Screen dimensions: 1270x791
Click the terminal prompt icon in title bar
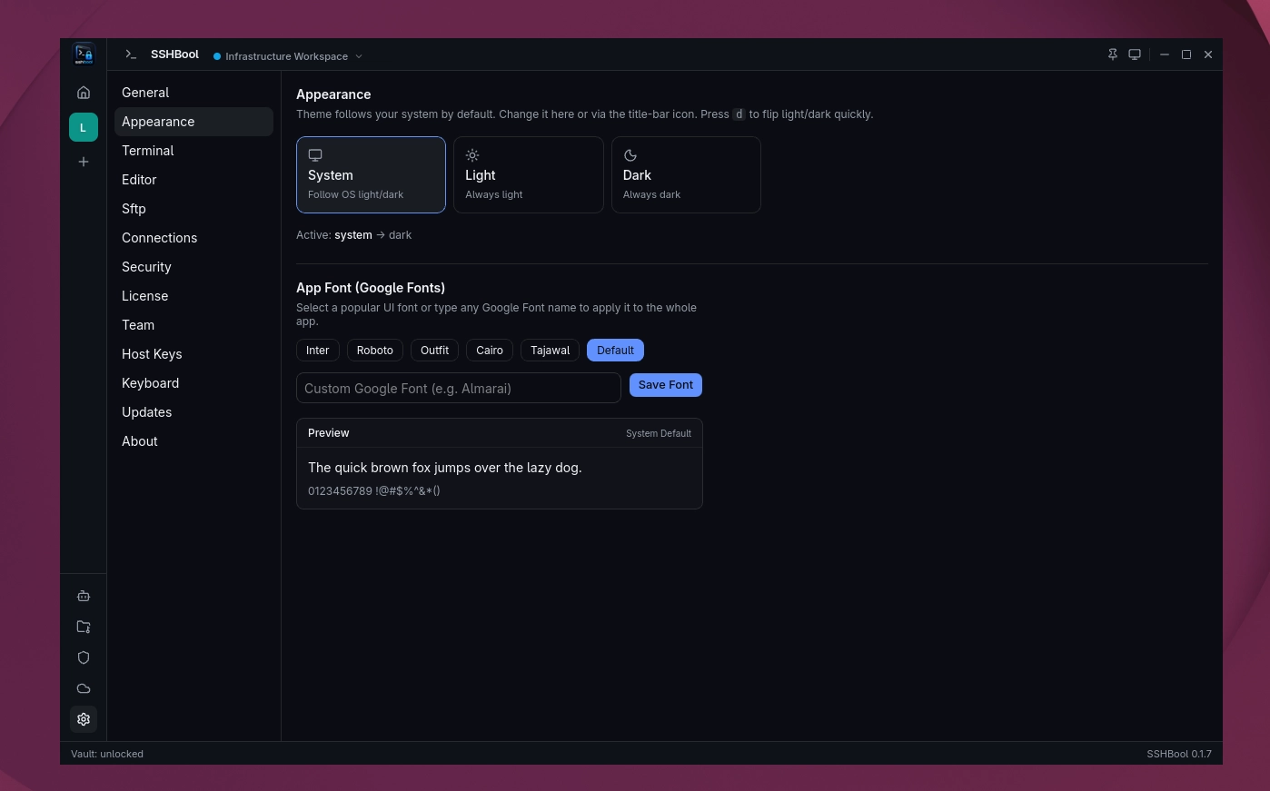coord(131,54)
